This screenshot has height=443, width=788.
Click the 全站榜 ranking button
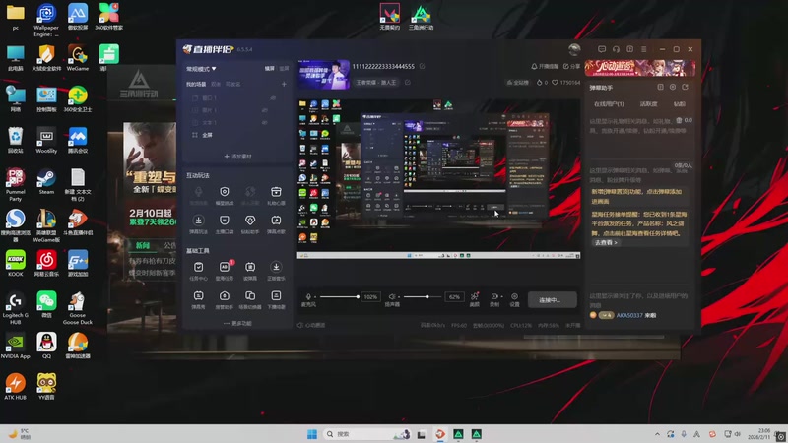point(518,83)
